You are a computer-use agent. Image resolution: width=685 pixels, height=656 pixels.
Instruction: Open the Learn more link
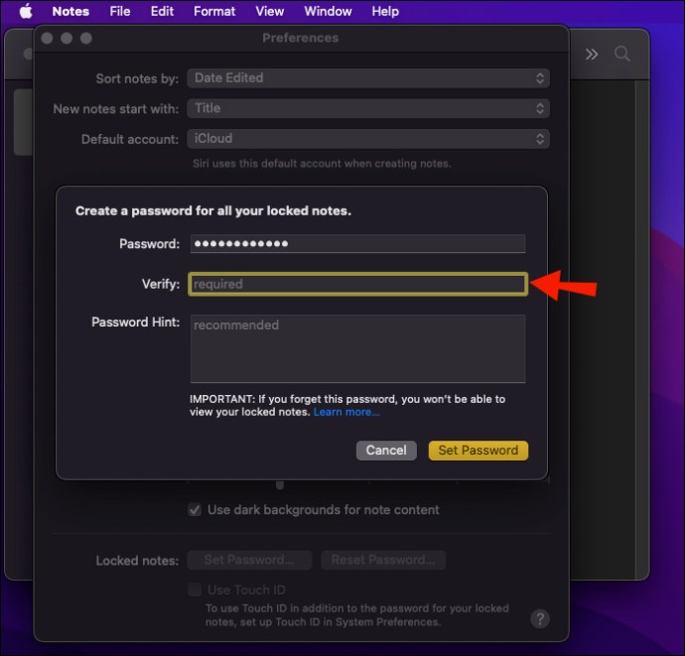346,412
